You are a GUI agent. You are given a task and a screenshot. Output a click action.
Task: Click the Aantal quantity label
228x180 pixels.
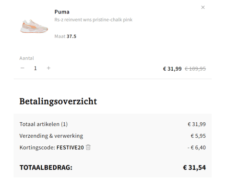coord(27,58)
